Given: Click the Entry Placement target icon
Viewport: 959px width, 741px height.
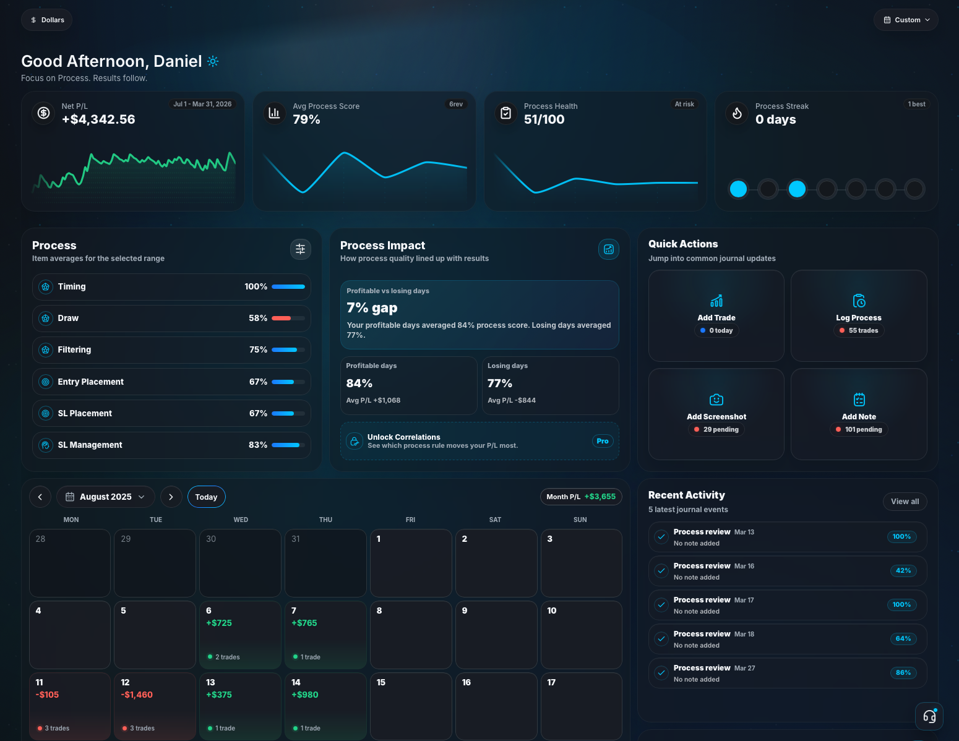Looking at the screenshot, I should tap(46, 382).
